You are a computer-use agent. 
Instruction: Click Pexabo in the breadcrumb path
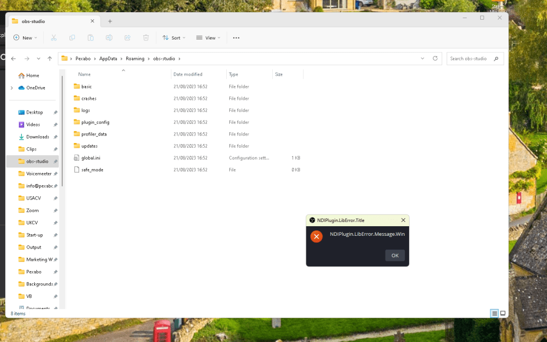pyautogui.click(x=83, y=59)
